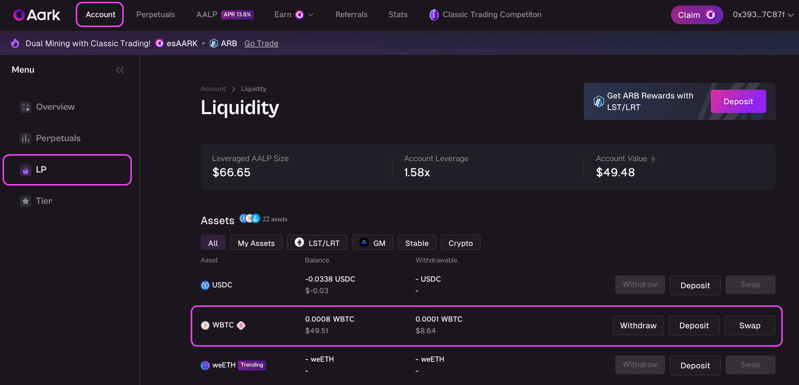This screenshot has width=799, height=385.
Task: Click the USDC coin icon
Action: point(205,285)
